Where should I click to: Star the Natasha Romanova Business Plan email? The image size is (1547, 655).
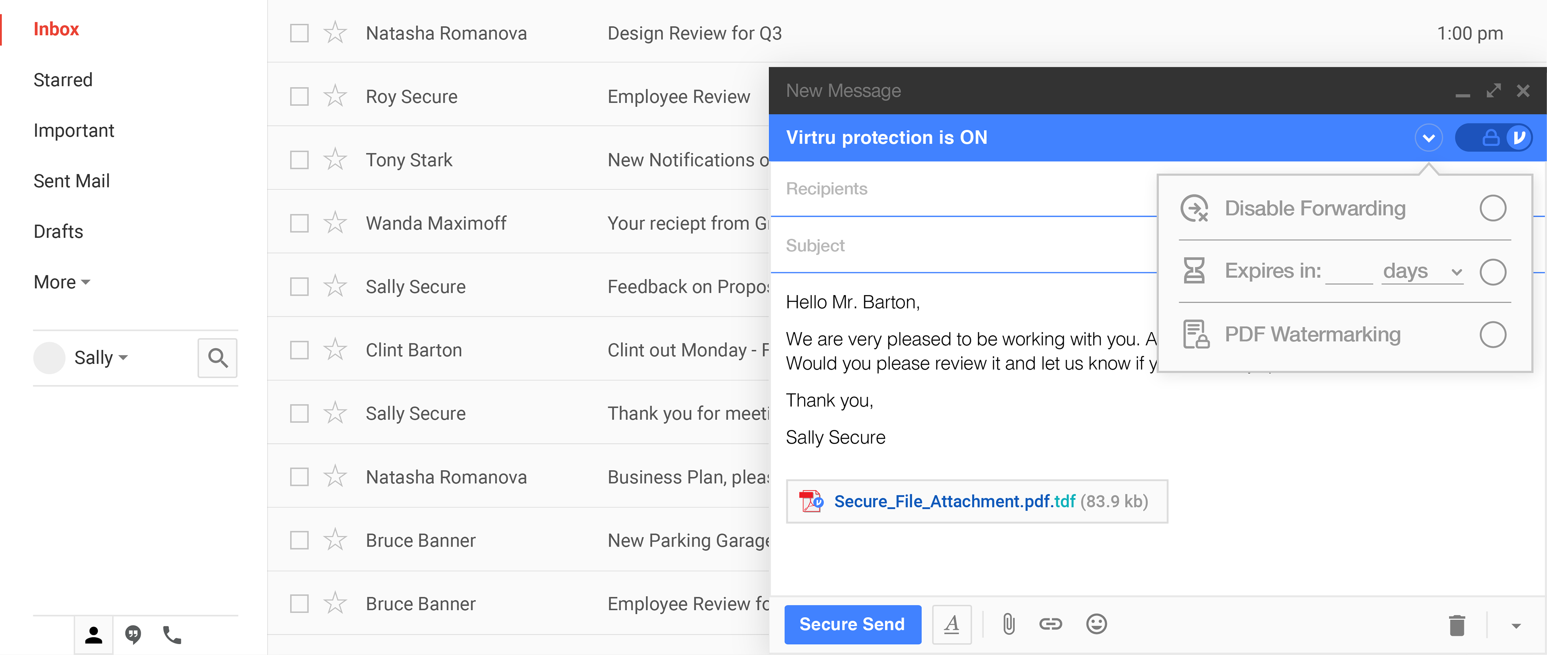(335, 476)
